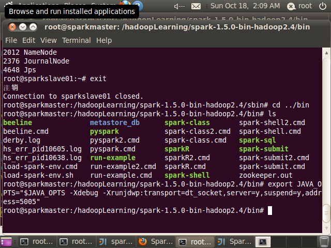The width and height of the screenshot is (331, 248).
Task: Switch to Firefox 'Spar...' taskbar item
Action: click(155, 242)
